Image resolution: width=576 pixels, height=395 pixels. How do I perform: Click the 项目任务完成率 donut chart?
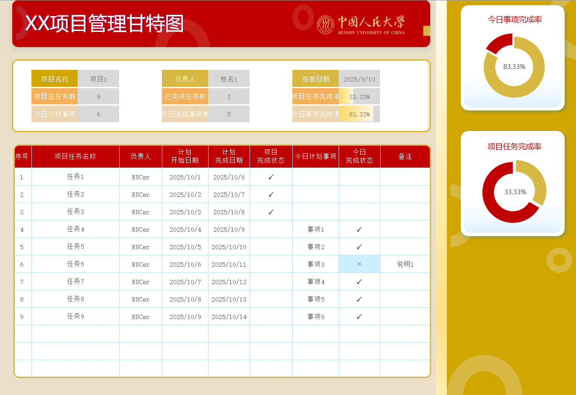[514, 192]
